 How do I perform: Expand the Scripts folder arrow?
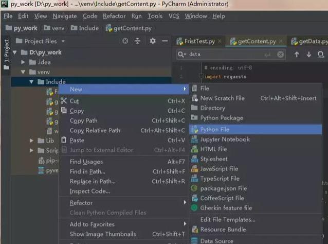(x=31, y=150)
